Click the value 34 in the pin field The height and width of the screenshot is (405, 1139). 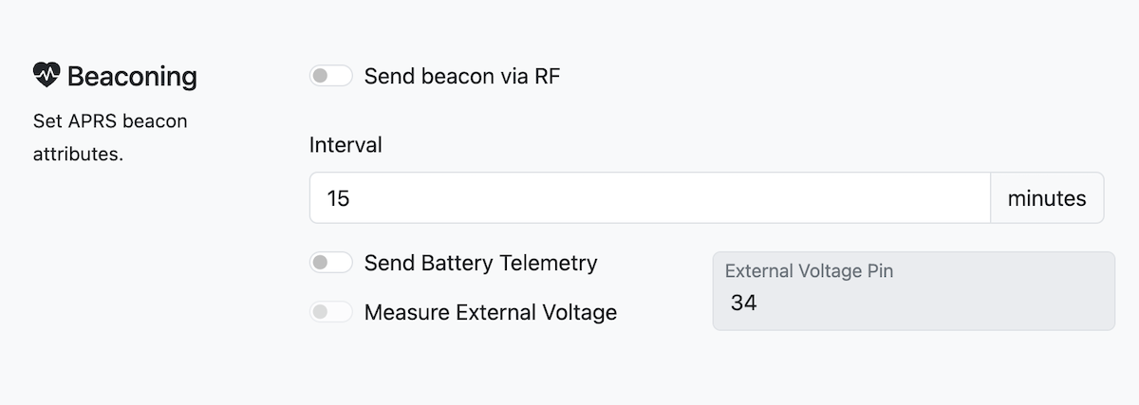[x=743, y=304]
